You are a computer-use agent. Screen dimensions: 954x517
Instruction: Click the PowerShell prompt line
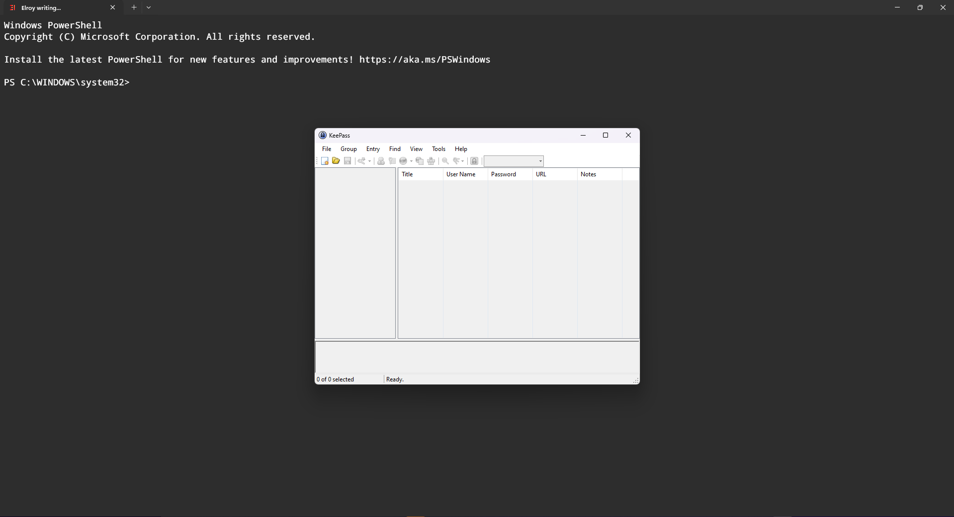pyautogui.click(x=67, y=82)
